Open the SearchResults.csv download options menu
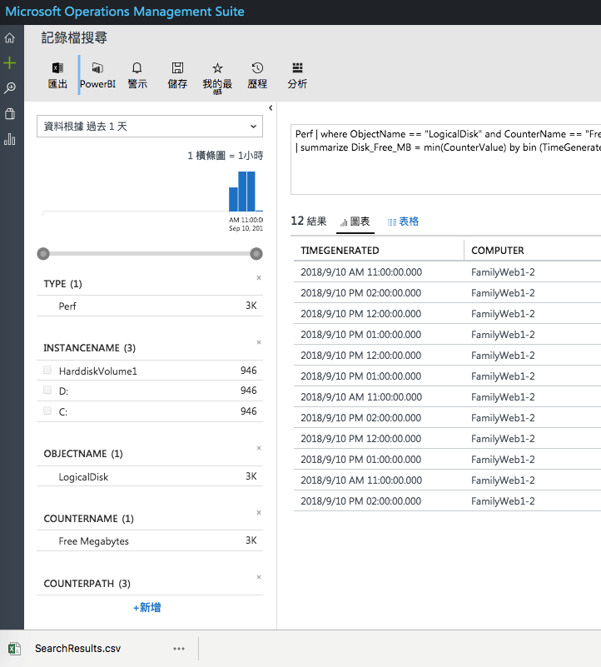The image size is (601, 667). 179,649
